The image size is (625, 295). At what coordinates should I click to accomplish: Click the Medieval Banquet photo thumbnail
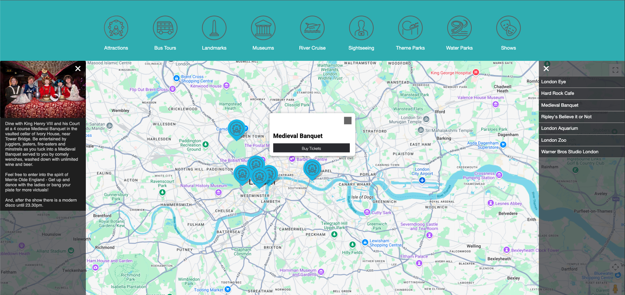point(43,89)
